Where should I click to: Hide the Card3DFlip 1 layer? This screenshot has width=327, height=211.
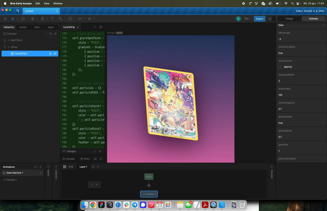(x=55, y=54)
